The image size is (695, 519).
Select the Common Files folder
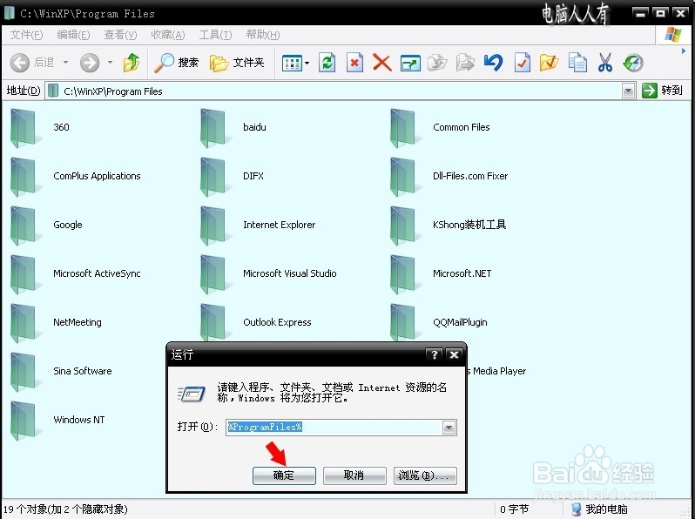pos(440,128)
